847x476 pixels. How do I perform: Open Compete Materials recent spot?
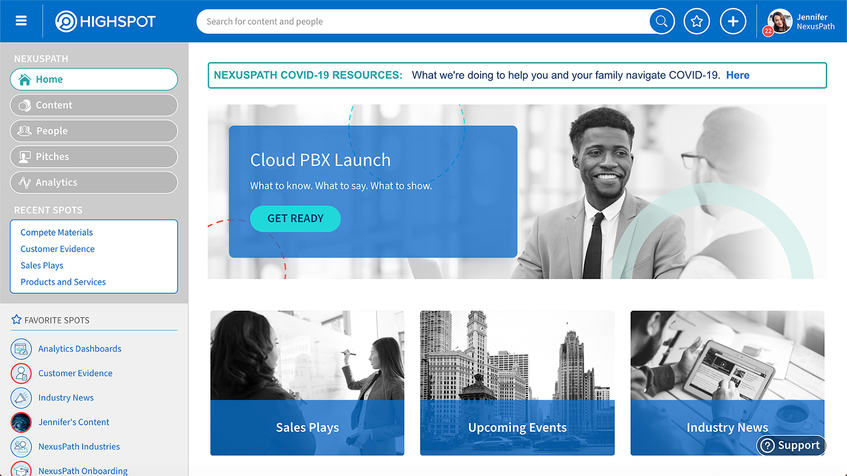point(57,232)
